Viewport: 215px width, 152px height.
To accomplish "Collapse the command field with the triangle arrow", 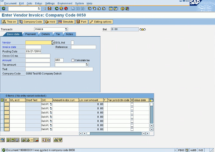I will 45,9.
